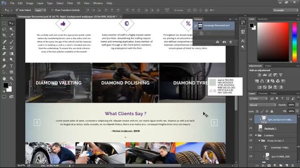The width and height of the screenshot is (300, 168).
Task: Hide the Rectangle 7 layer
Action: coord(251,128)
